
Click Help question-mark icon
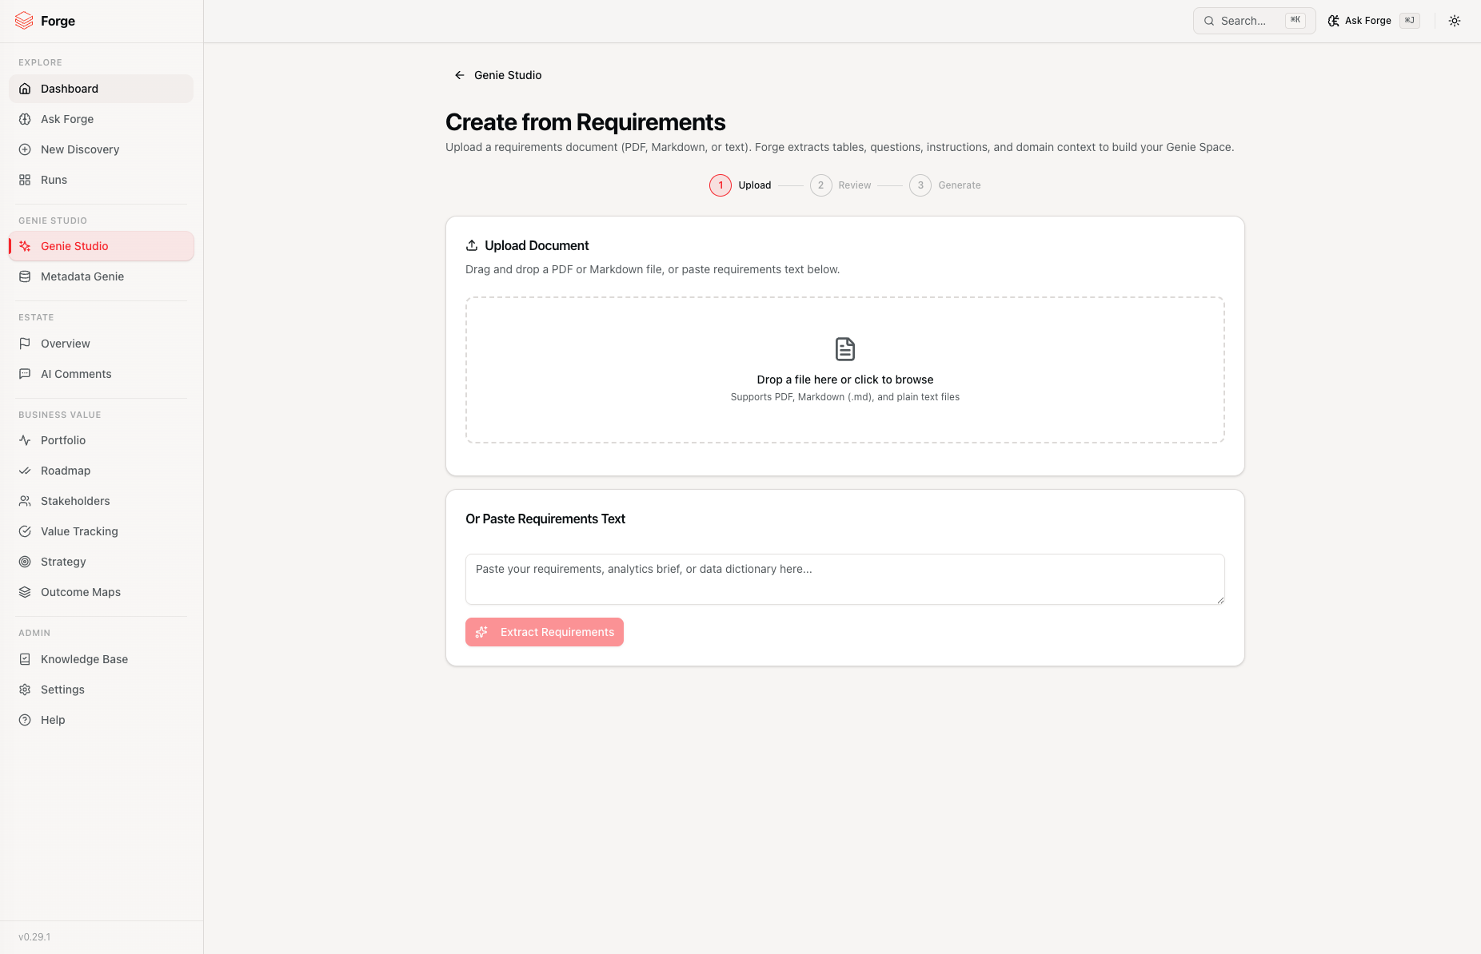click(25, 720)
